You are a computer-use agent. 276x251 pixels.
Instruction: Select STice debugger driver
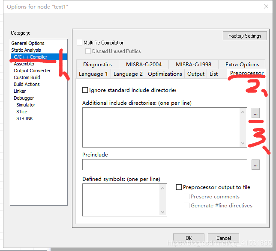(x=22, y=112)
